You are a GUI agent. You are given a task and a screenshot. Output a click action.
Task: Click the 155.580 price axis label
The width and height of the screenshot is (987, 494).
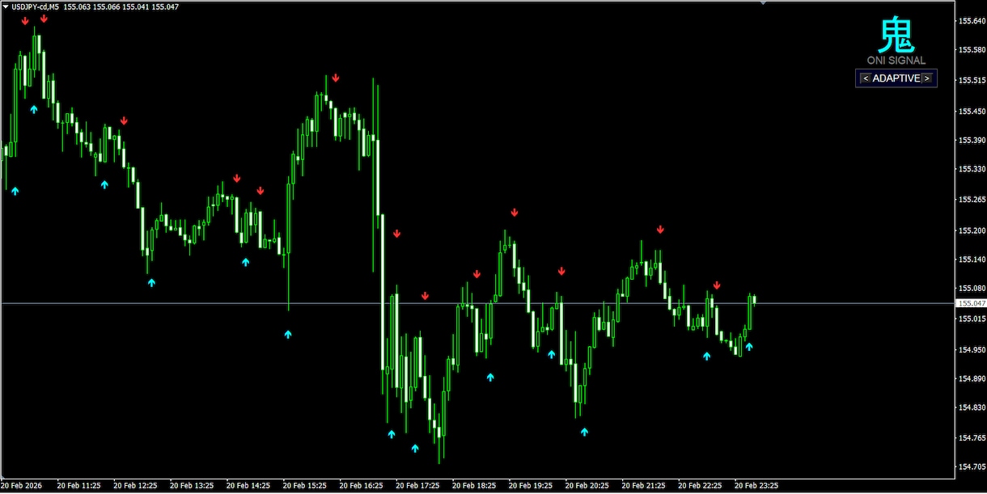[x=971, y=50]
